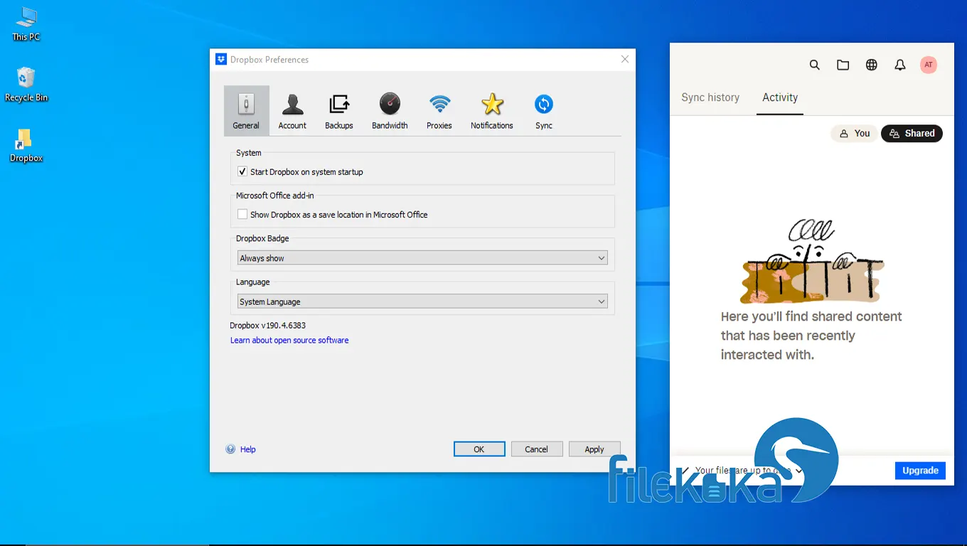Click the blue Upgrade button
Viewport: 967px width, 546px height.
click(x=920, y=471)
